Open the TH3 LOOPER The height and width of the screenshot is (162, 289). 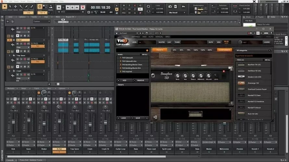coord(267,42)
